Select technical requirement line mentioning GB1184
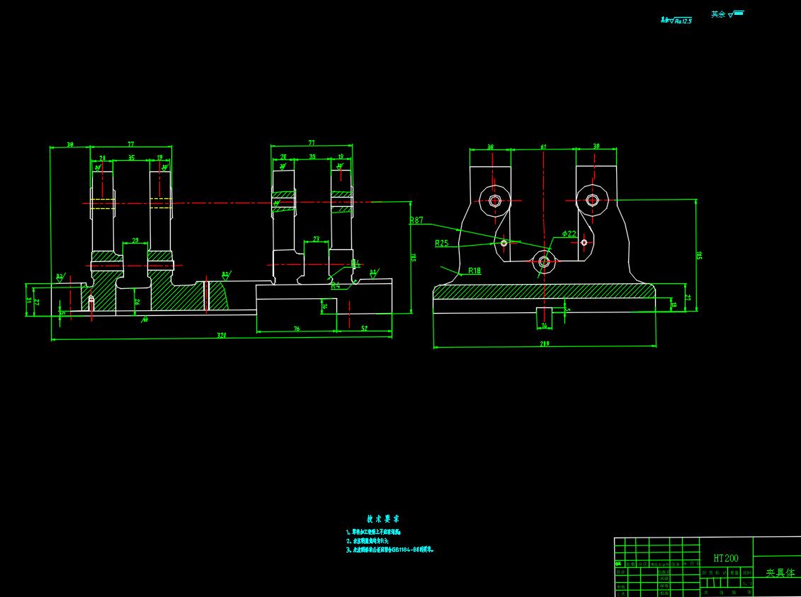Screen dimensions: 801x597 pos(390,549)
